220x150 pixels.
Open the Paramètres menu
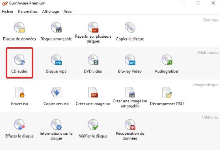click(x=28, y=11)
